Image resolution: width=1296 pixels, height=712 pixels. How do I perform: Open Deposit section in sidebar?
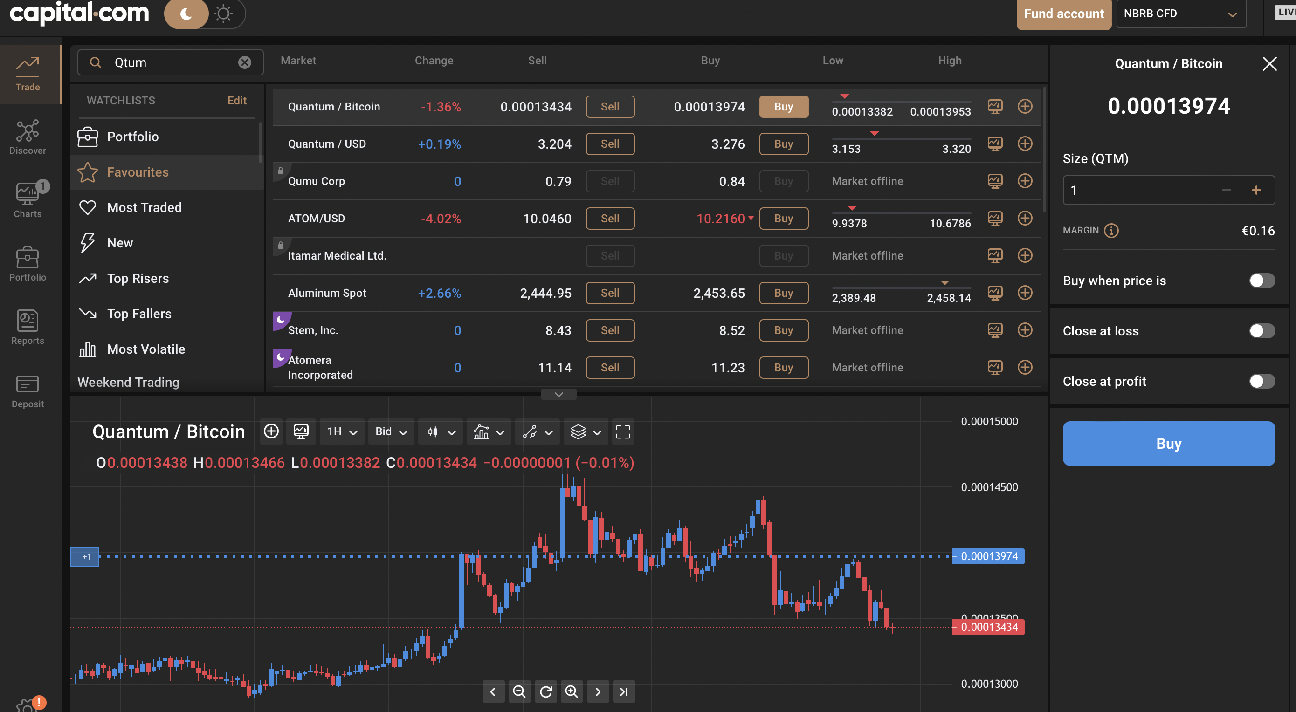[x=28, y=391]
